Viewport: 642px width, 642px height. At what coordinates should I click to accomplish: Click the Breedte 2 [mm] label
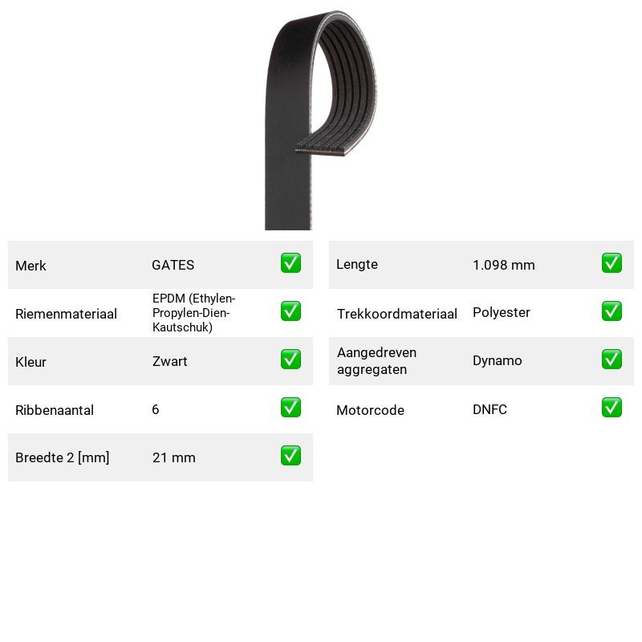point(63,457)
